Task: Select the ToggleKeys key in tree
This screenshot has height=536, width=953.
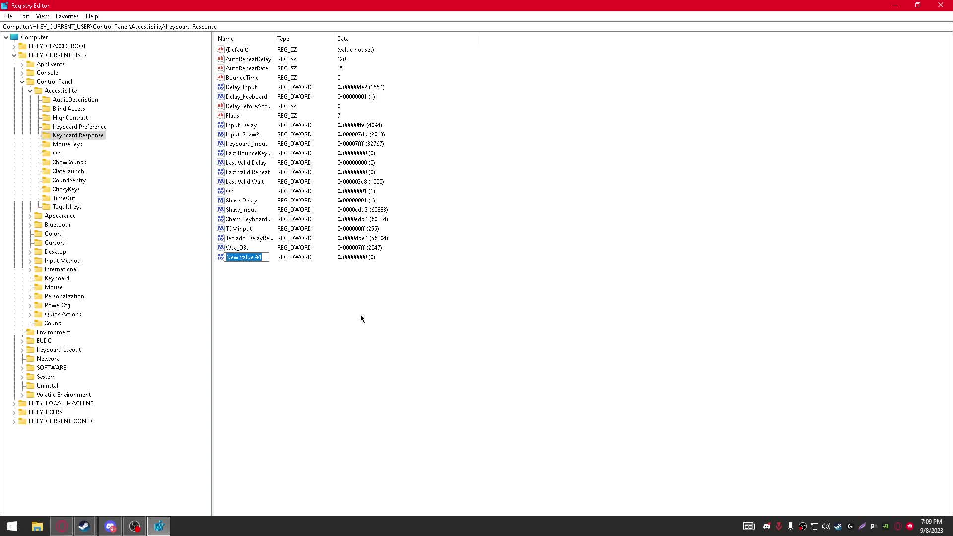Action: click(67, 207)
